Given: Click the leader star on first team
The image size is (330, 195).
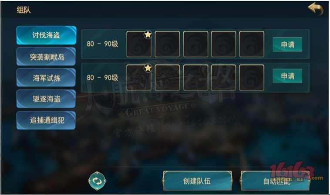Looking at the screenshot, I should 148,34.
